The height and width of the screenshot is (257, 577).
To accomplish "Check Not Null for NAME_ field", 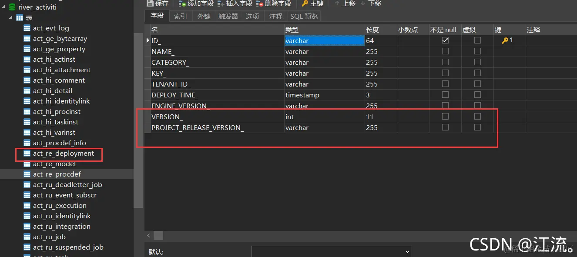I will click(445, 51).
